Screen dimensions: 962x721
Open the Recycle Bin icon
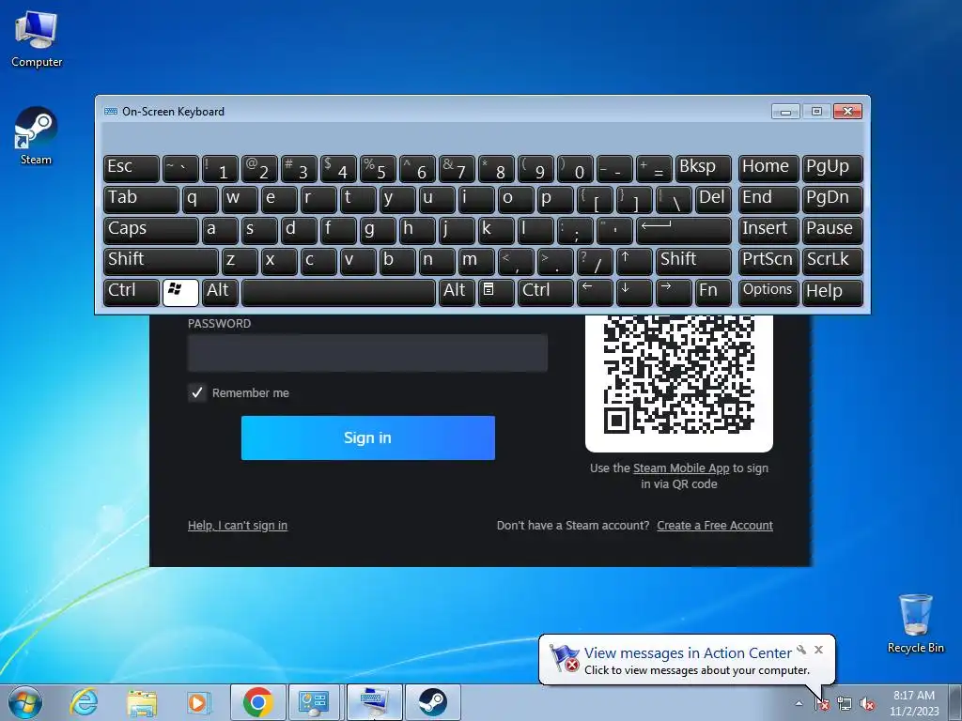coord(915,623)
